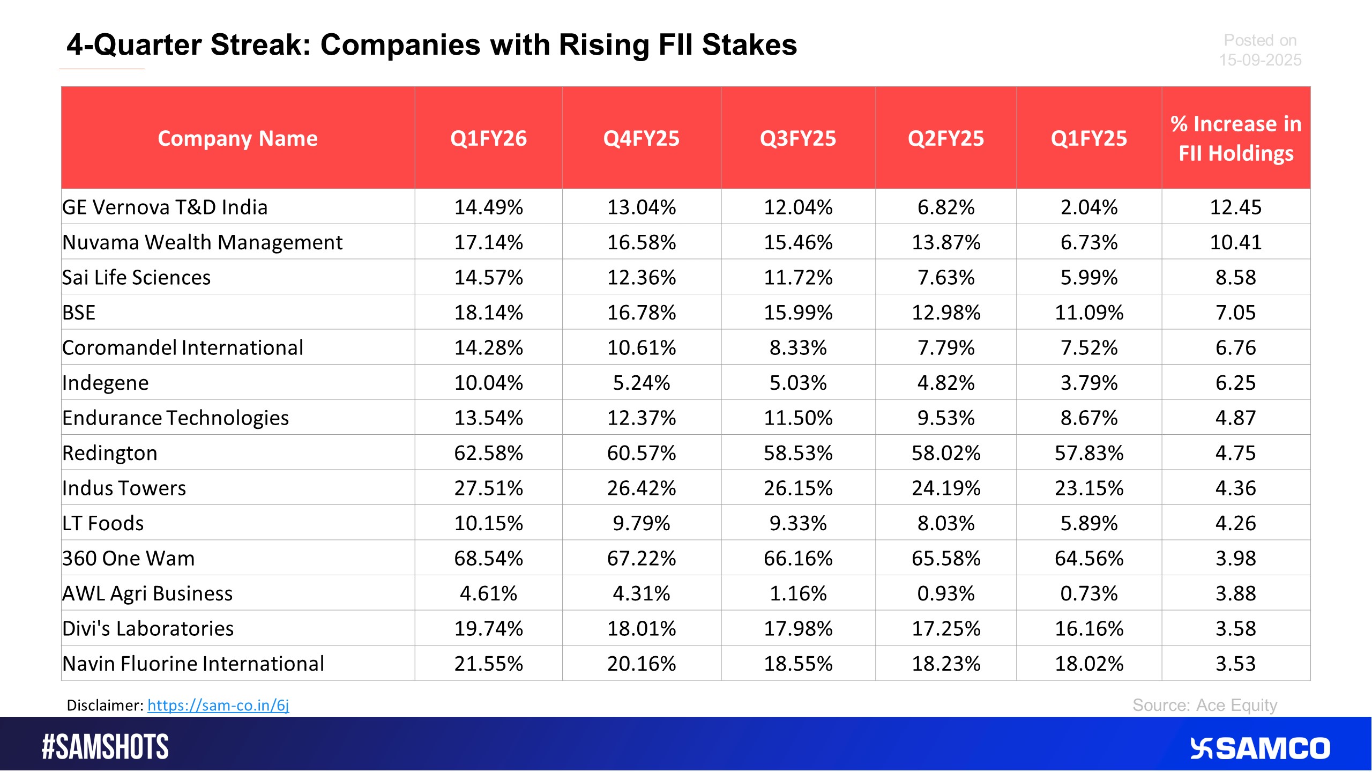Select Navin Fluorine International row name
This screenshot has height=772, width=1372.
(193, 664)
